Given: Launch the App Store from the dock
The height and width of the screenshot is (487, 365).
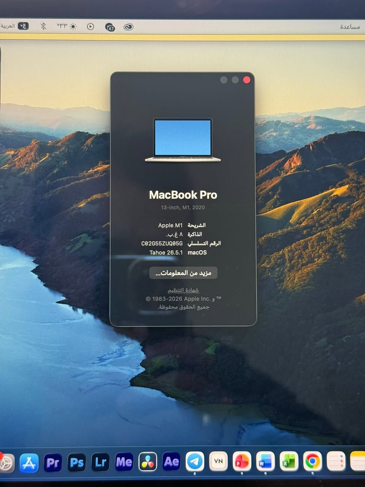Looking at the screenshot, I should [29, 463].
